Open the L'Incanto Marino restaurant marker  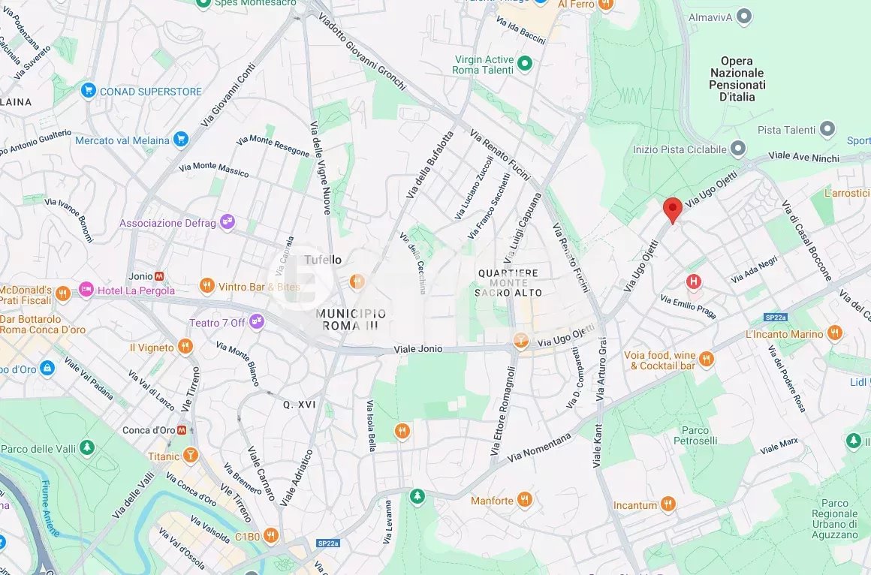point(834,333)
